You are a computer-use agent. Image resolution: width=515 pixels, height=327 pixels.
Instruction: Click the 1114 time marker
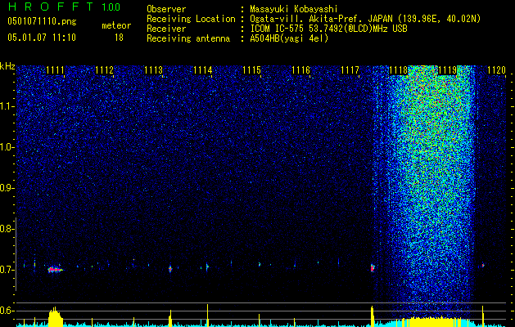click(203, 70)
